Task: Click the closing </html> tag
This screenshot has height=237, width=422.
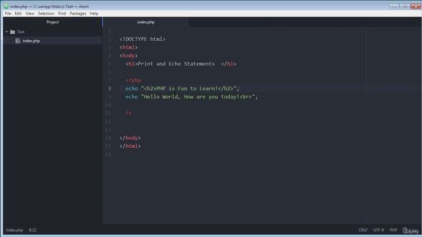Action: 130,146
